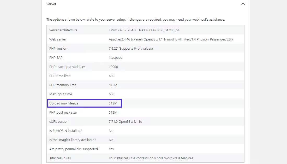Image resolution: width=287 pixels, height=164 pixels.
Task: Click the Linux 2.6.32 architecture value
Action: 144,30
